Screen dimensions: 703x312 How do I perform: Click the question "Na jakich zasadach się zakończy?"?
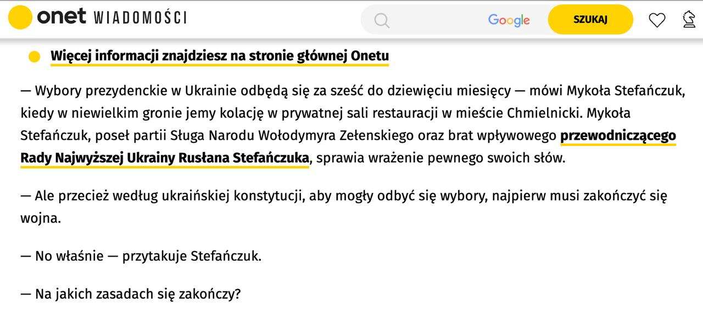131,294
